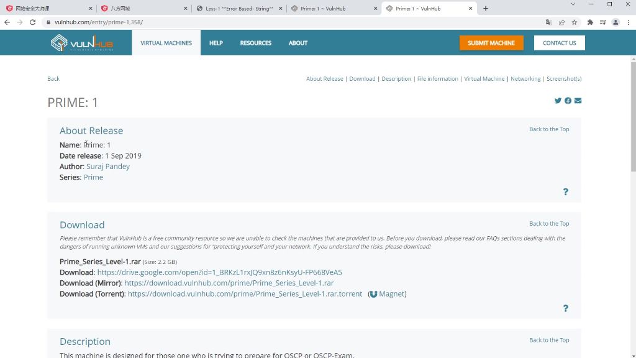Screen dimensions: 636x358
Task: Switch to the first Prime: 1 VulnHub tab
Action: point(334,8)
